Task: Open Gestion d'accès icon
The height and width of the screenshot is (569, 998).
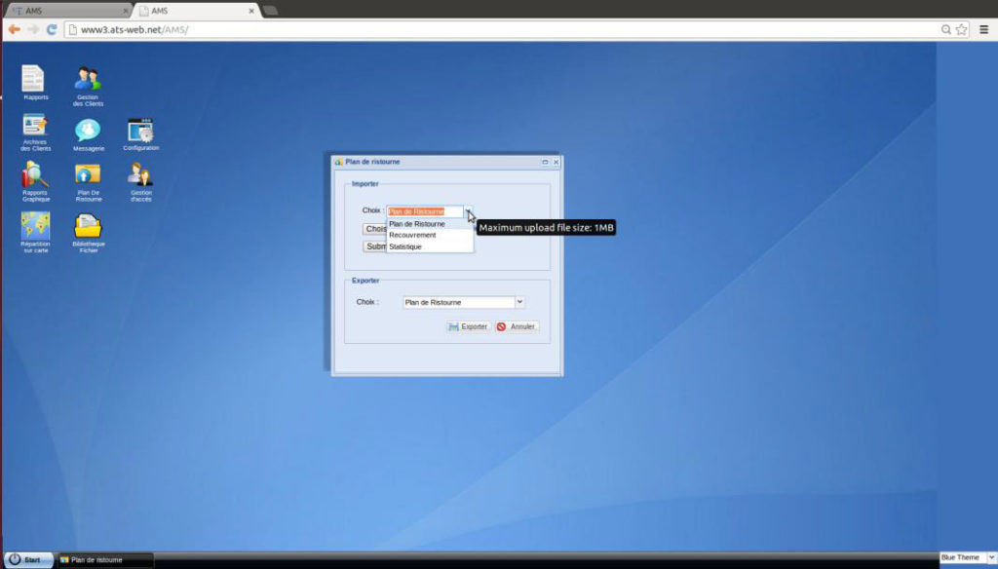Action: pyautogui.click(x=140, y=175)
